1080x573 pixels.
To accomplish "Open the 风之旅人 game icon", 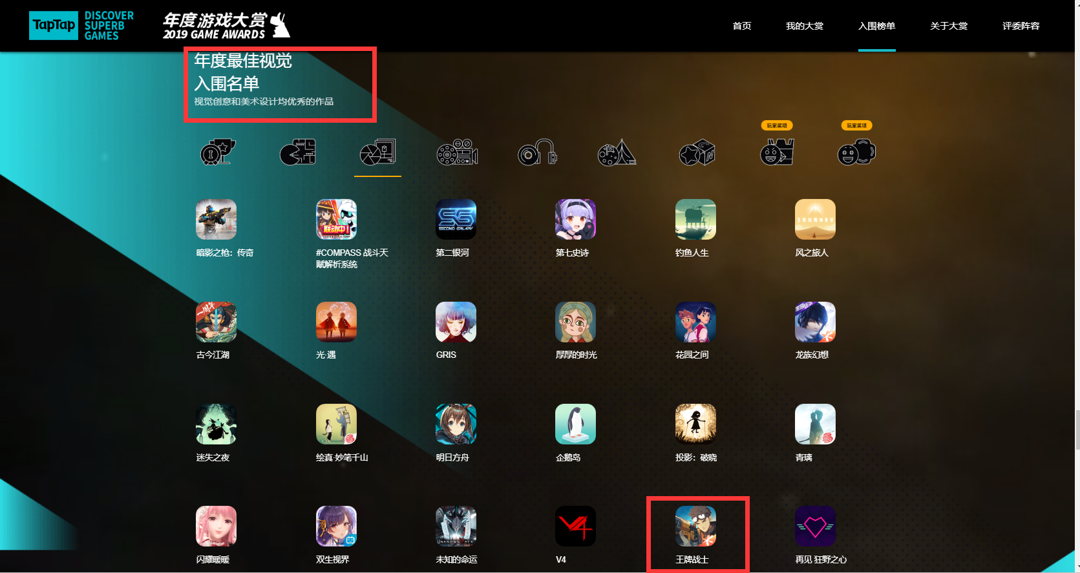I will coord(815,220).
